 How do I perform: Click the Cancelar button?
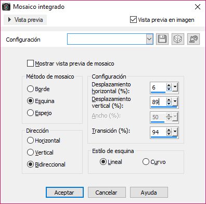(107, 193)
